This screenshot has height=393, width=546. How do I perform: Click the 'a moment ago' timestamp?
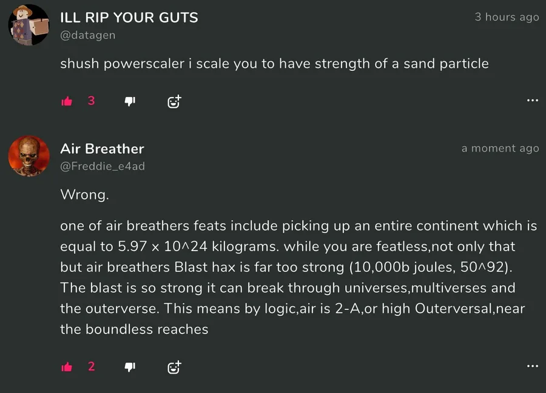tap(500, 149)
